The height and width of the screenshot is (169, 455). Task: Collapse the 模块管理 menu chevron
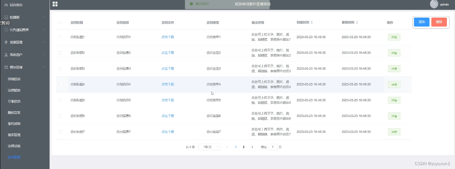44,67
